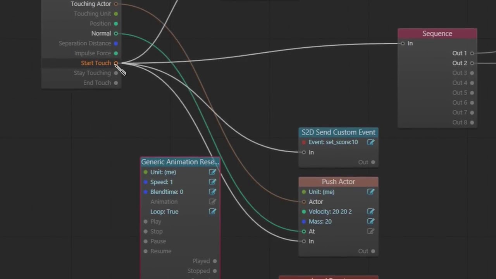
Task: Click Sequence Out 3 port
Action: (x=472, y=73)
